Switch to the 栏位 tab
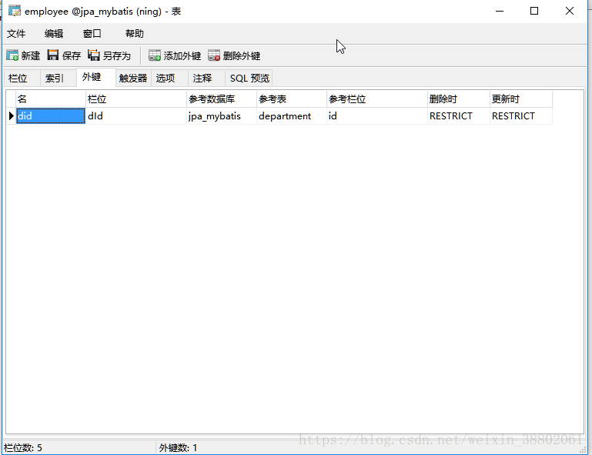The image size is (592, 455). (22, 79)
